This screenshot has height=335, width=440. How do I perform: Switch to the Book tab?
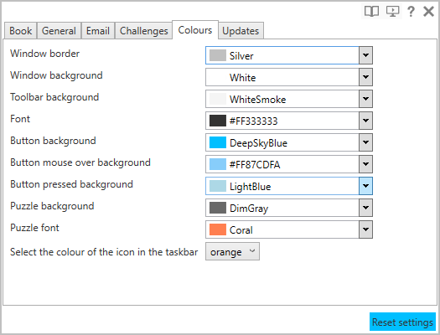(20, 30)
